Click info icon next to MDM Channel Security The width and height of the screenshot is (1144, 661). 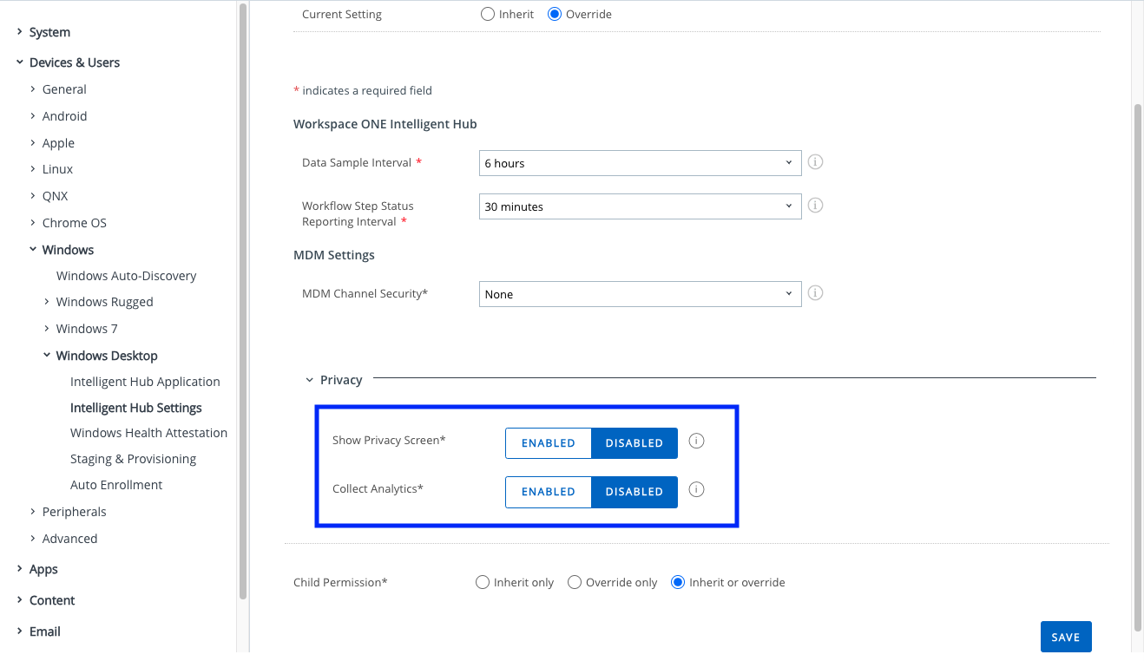815,293
